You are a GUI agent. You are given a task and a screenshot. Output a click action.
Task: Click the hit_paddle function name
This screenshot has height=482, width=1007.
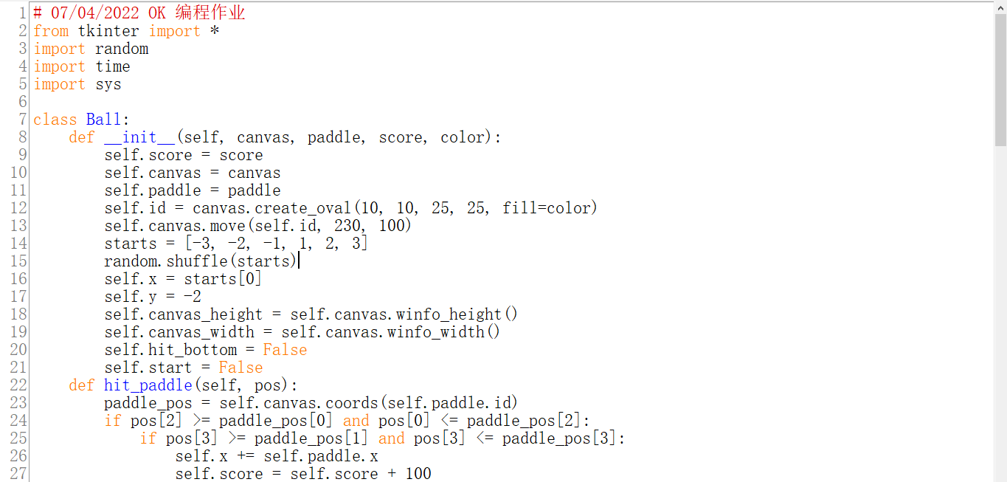(148, 385)
